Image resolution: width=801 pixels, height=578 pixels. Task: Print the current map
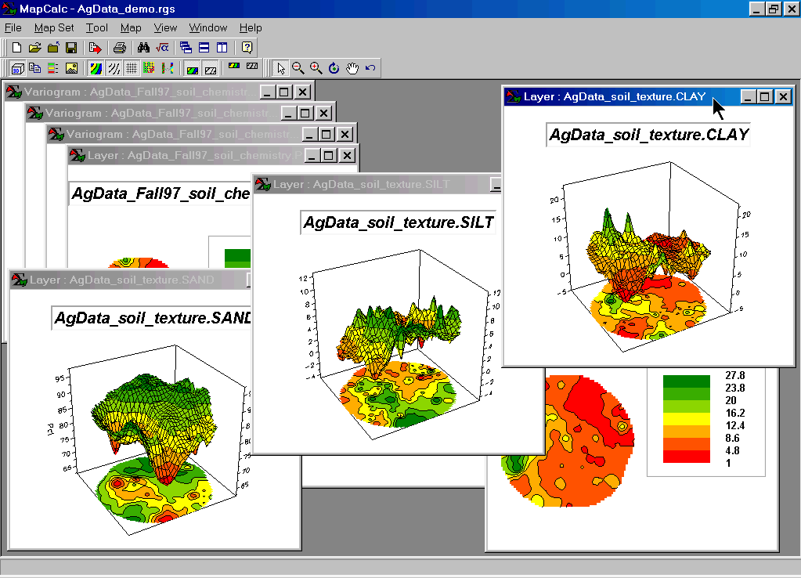coord(120,48)
